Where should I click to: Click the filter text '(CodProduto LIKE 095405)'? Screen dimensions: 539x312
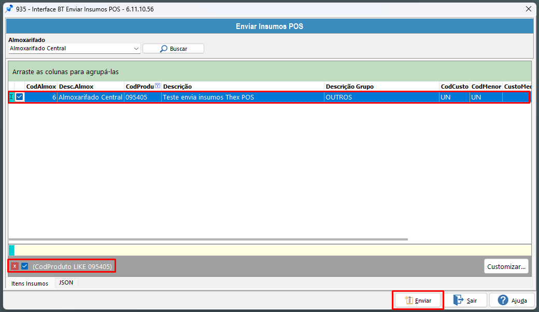click(x=72, y=266)
